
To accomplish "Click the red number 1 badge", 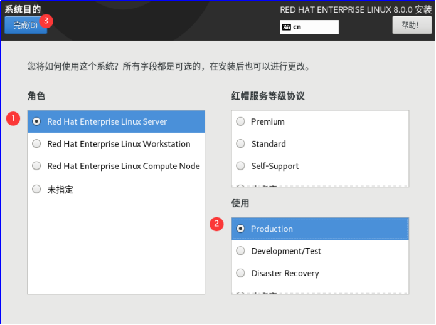I will [x=13, y=118].
